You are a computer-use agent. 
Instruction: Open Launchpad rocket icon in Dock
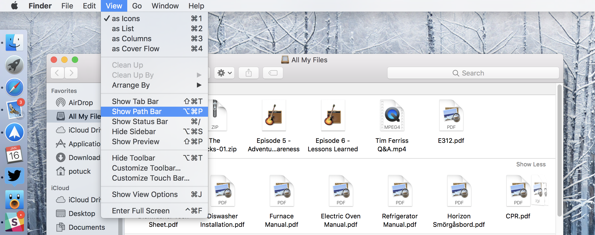[x=15, y=65]
